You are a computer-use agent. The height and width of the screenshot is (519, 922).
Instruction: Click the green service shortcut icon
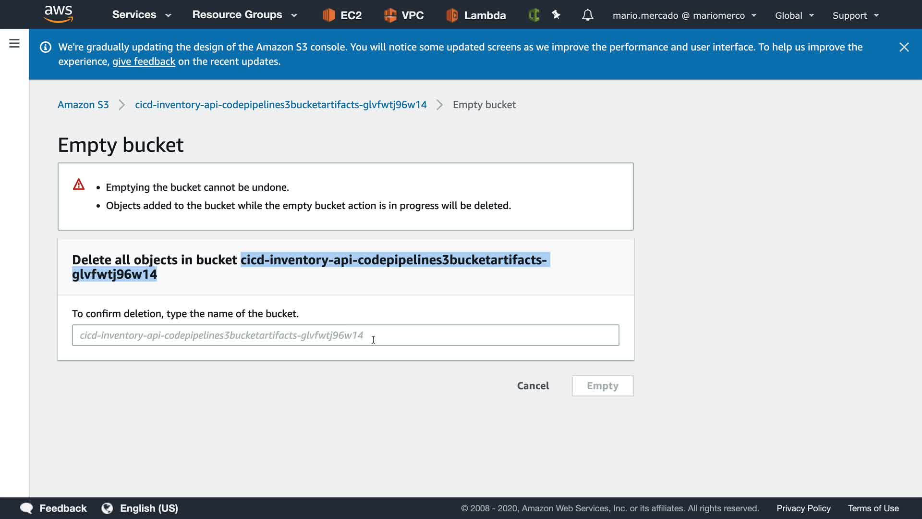click(534, 15)
